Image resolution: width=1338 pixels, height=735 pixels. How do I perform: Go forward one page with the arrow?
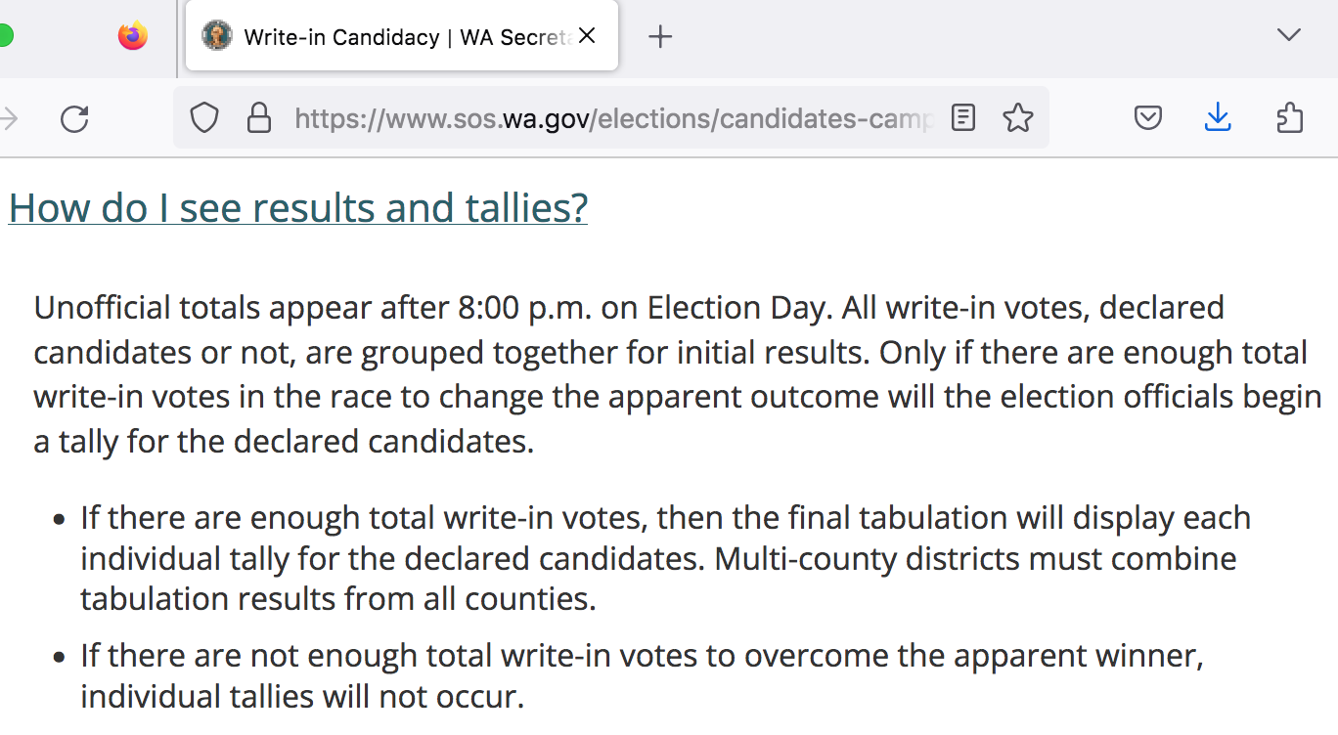tap(10, 119)
